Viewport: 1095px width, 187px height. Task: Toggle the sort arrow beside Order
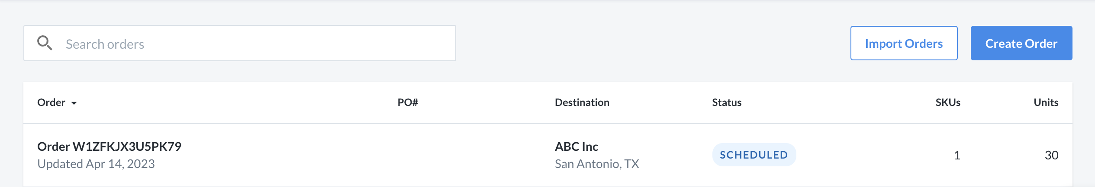coord(74,103)
